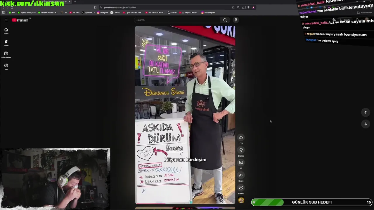Open the Brave Shields lion icon

coord(248,7)
